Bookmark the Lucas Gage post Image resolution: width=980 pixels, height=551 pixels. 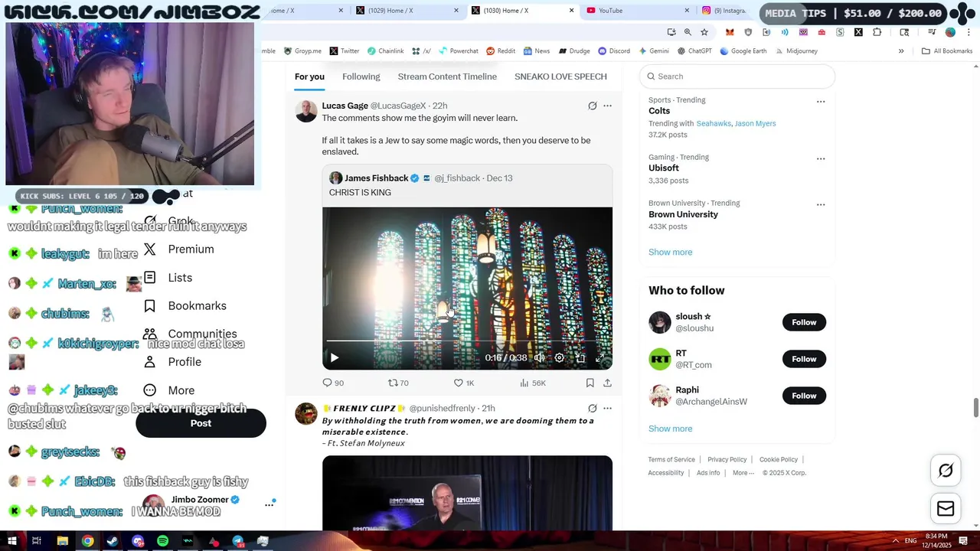click(590, 383)
